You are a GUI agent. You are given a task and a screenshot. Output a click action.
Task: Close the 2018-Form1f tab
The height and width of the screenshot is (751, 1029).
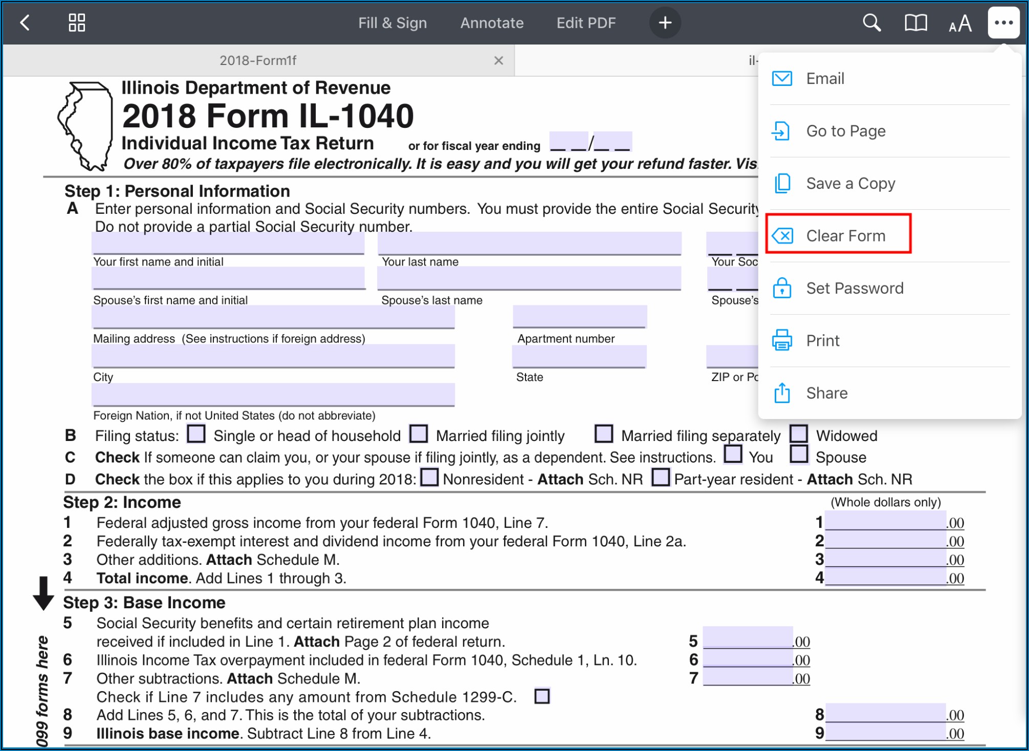pos(498,60)
